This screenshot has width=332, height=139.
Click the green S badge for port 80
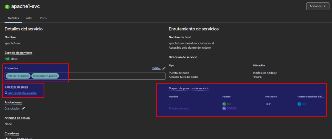(x=224, y=104)
